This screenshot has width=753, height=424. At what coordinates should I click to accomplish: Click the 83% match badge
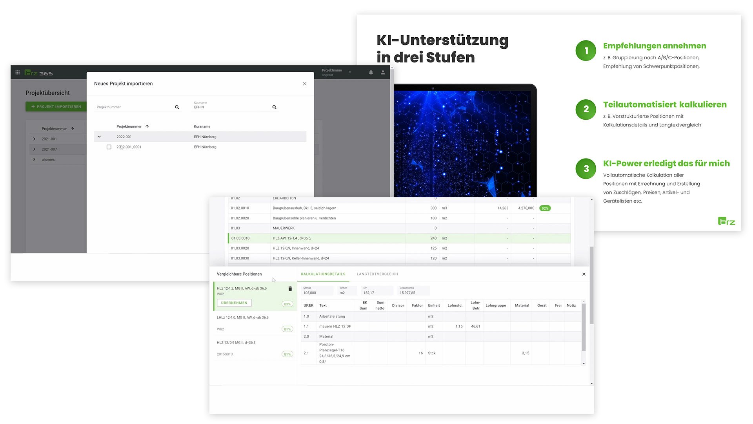point(287,304)
